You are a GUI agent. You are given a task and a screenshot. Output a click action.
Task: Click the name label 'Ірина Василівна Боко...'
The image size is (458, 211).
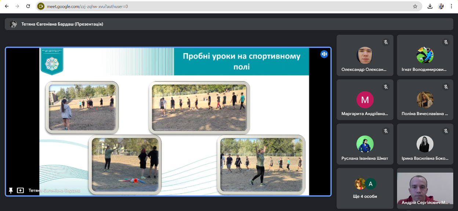[x=425, y=158]
